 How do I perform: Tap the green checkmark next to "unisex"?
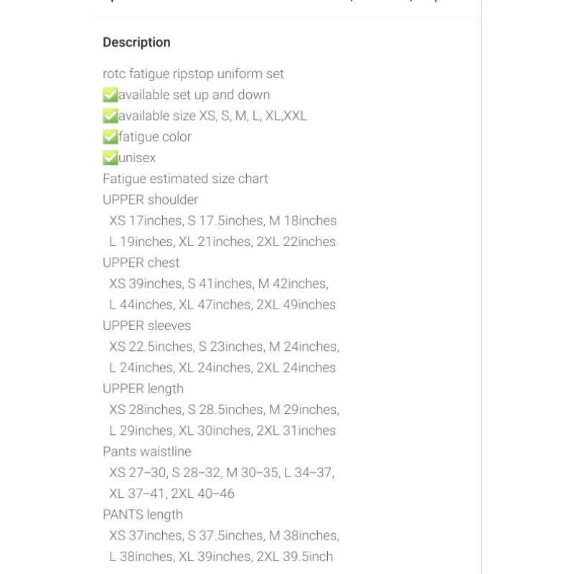pyautogui.click(x=110, y=158)
